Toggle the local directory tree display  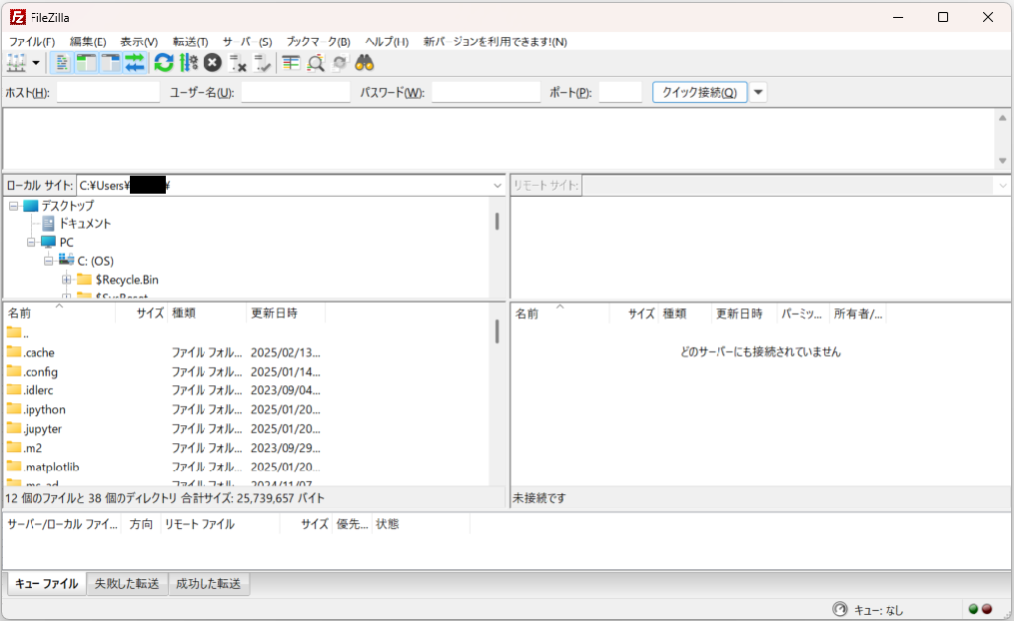coord(86,63)
